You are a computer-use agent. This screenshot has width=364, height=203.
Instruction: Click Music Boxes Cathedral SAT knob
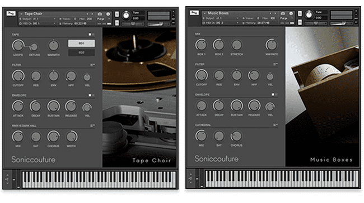point(219,136)
